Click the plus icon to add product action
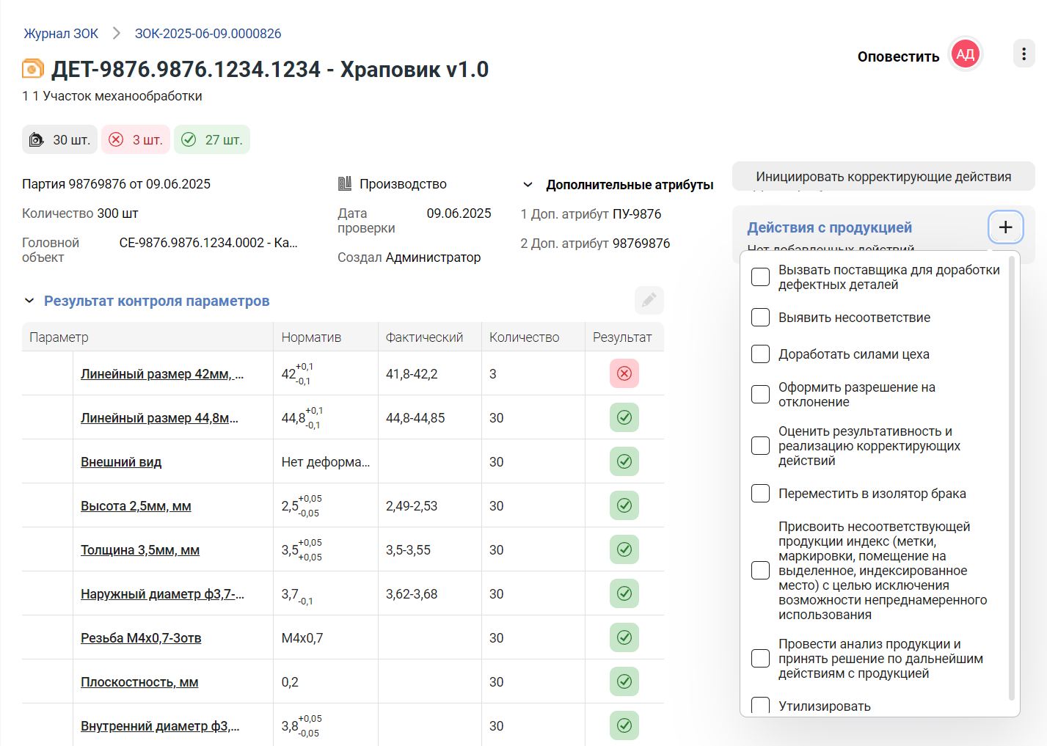 1005,227
